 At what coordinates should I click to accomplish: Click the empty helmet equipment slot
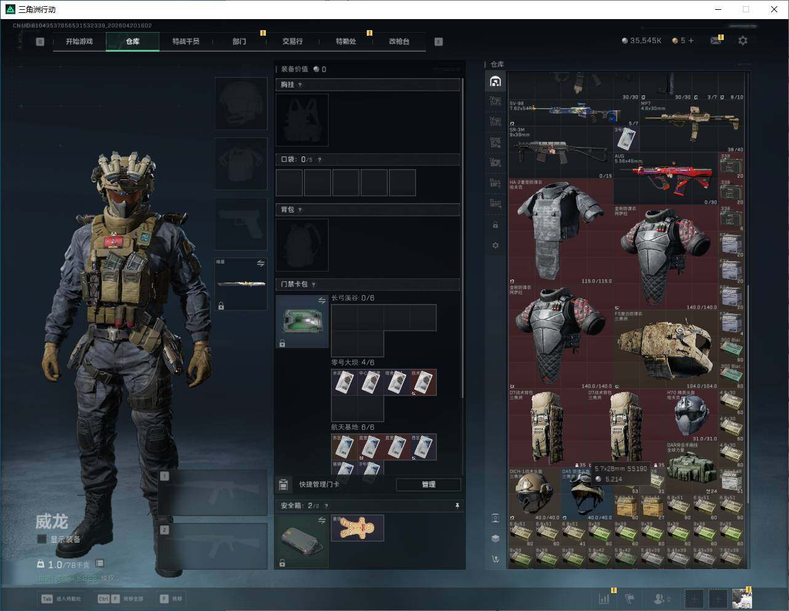click(241, 103)
